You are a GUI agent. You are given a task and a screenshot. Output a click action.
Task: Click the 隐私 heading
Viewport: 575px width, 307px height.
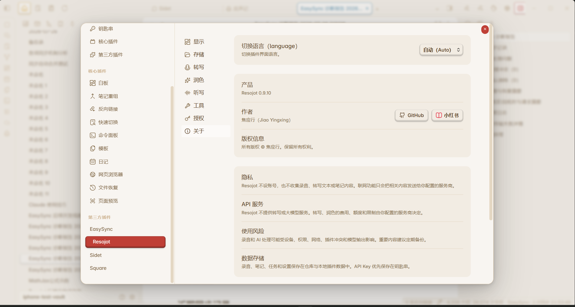coord(247,177)
